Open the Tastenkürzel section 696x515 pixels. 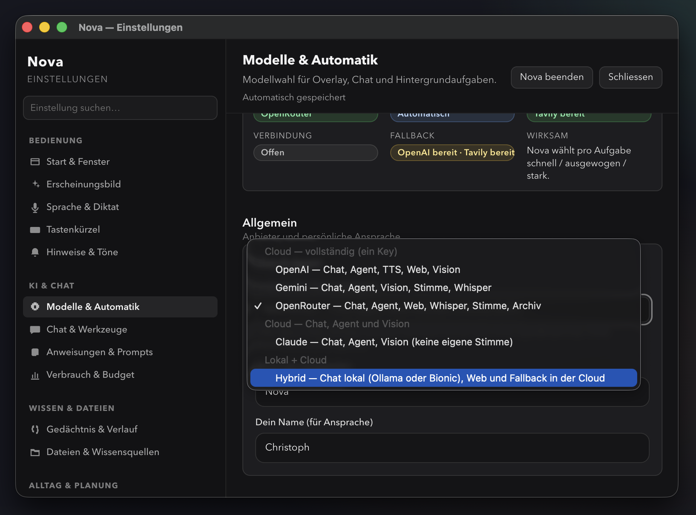tap(120, 230)
